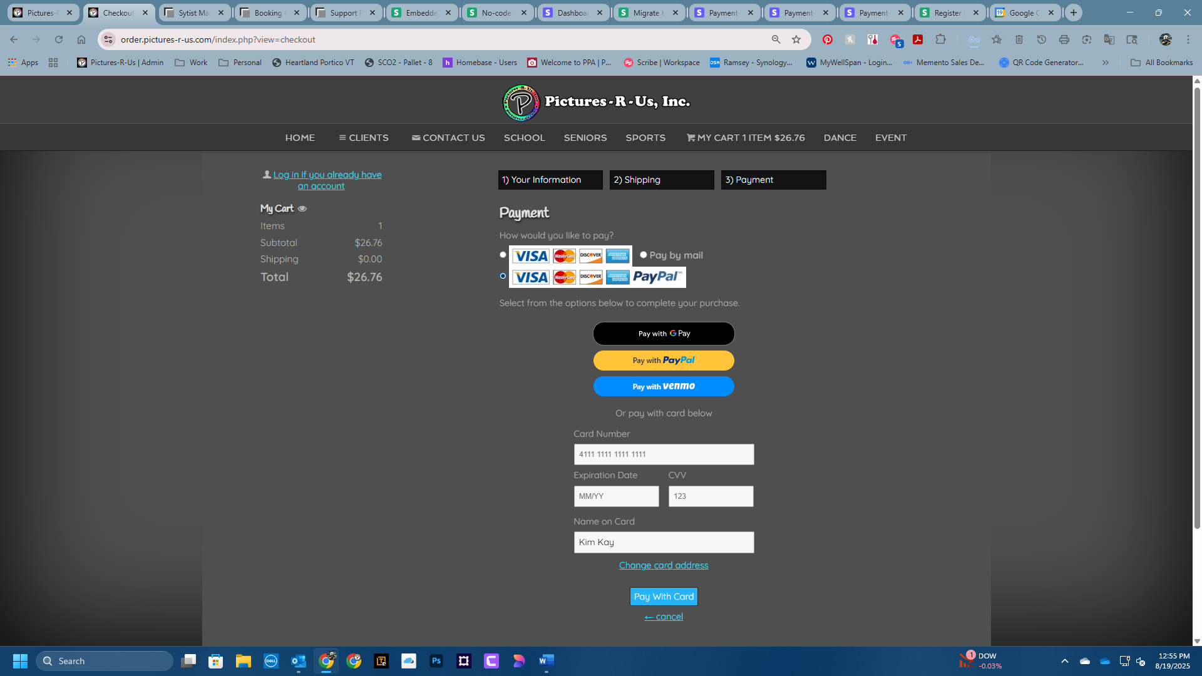
Task: Open Pictures-R-Us Admin bookmark
Action: tap(120, 63)
